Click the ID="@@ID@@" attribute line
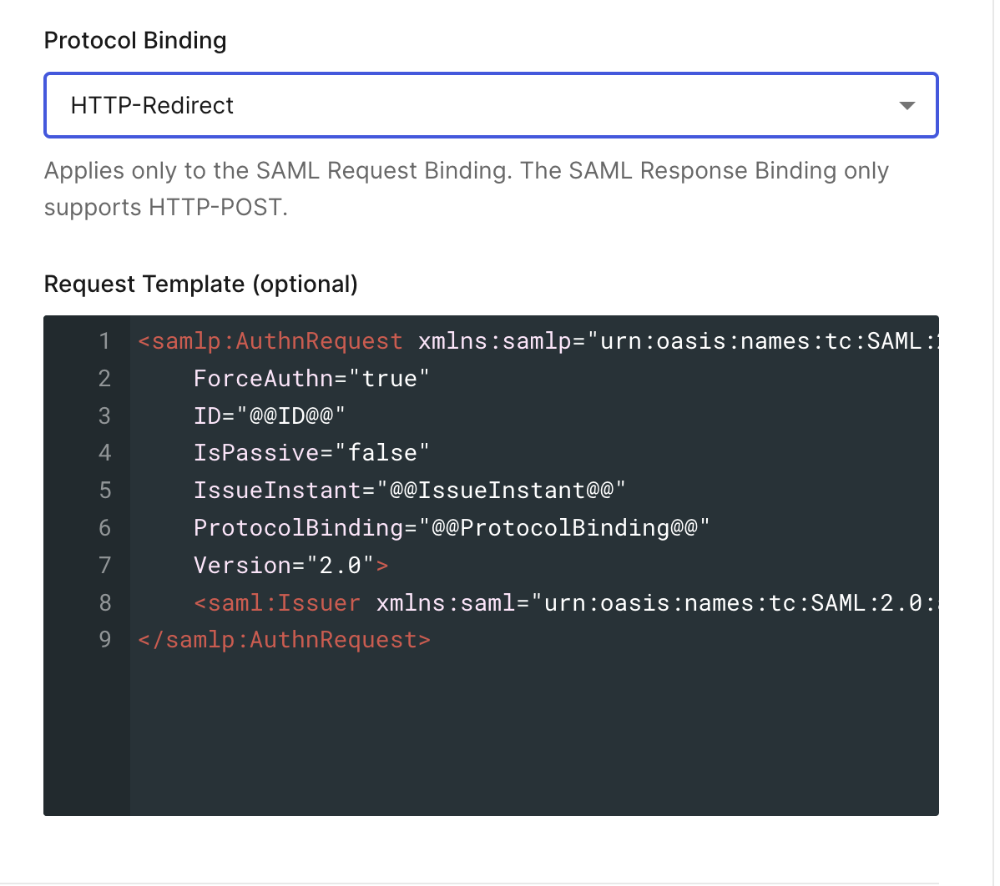1000x886 pixels. point(269,415)
